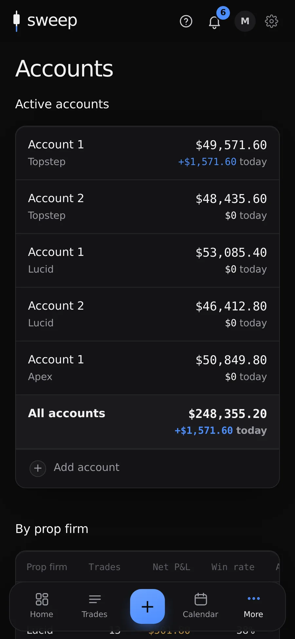Go to the Home tab

pos(42,606)
